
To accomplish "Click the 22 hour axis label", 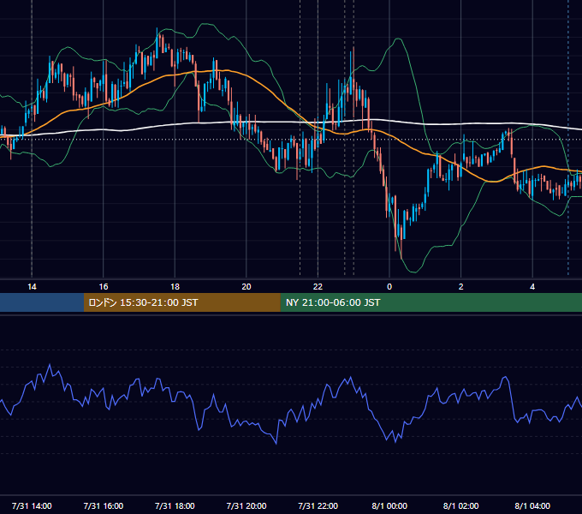I will pos(318,287).
